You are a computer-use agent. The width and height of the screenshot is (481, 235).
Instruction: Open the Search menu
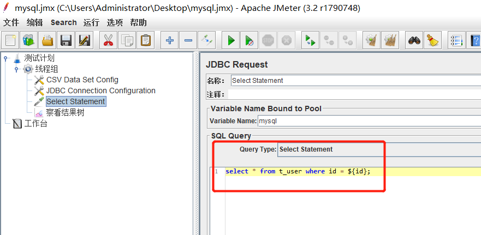(x=64, y=23)
